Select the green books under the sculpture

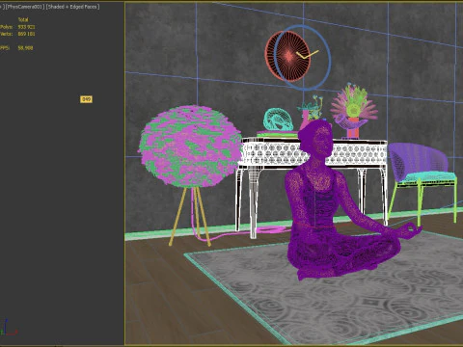click(277, 135)
